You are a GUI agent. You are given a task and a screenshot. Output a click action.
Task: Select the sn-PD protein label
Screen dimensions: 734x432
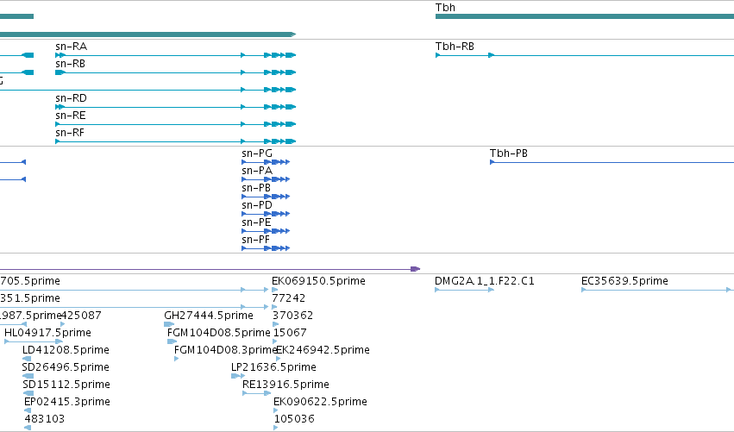coord(256,205)
